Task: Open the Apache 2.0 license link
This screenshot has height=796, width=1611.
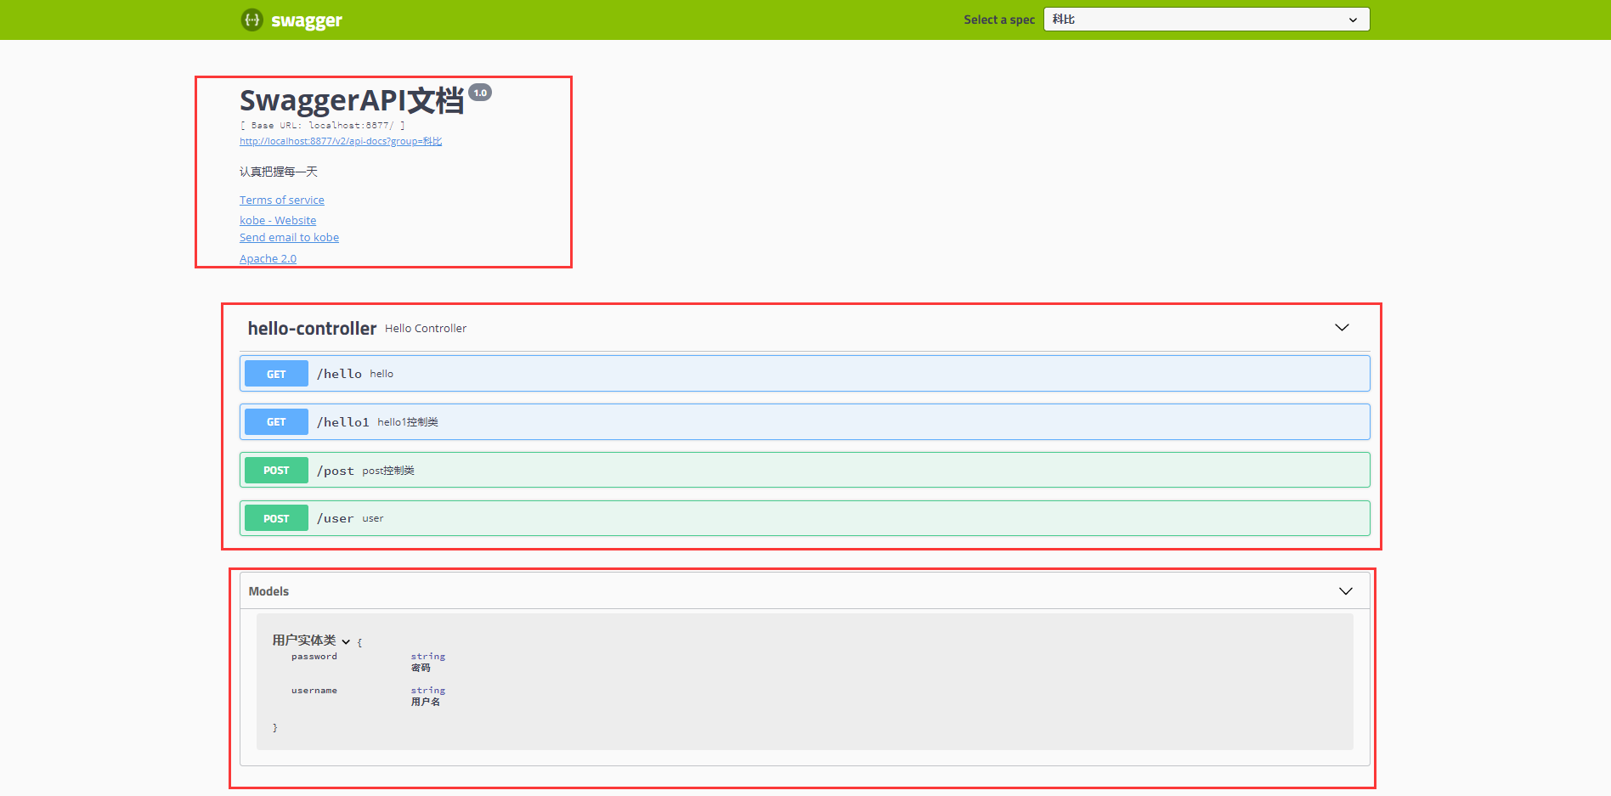Action: 268,258
